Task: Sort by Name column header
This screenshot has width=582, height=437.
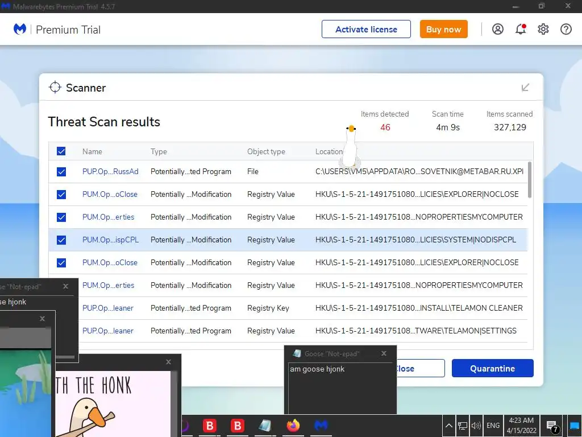Action: coord(92,151)
